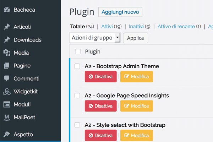Click the Downloads pin icon in sidebar
213x142 pixels.
[x=7, y=40]
